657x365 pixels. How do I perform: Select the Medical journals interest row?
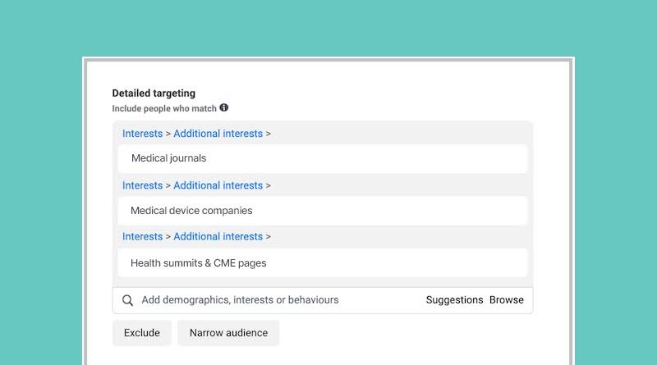point(323,158)
